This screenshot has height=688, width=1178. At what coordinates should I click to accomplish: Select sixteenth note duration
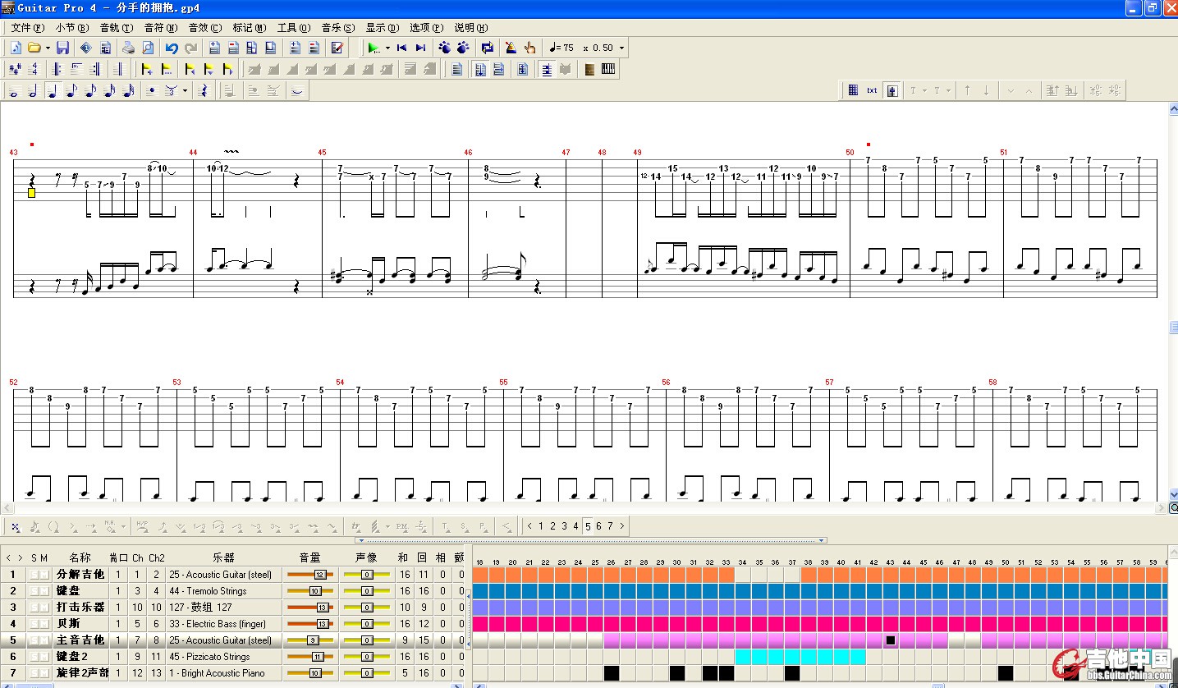click(90, 91)
